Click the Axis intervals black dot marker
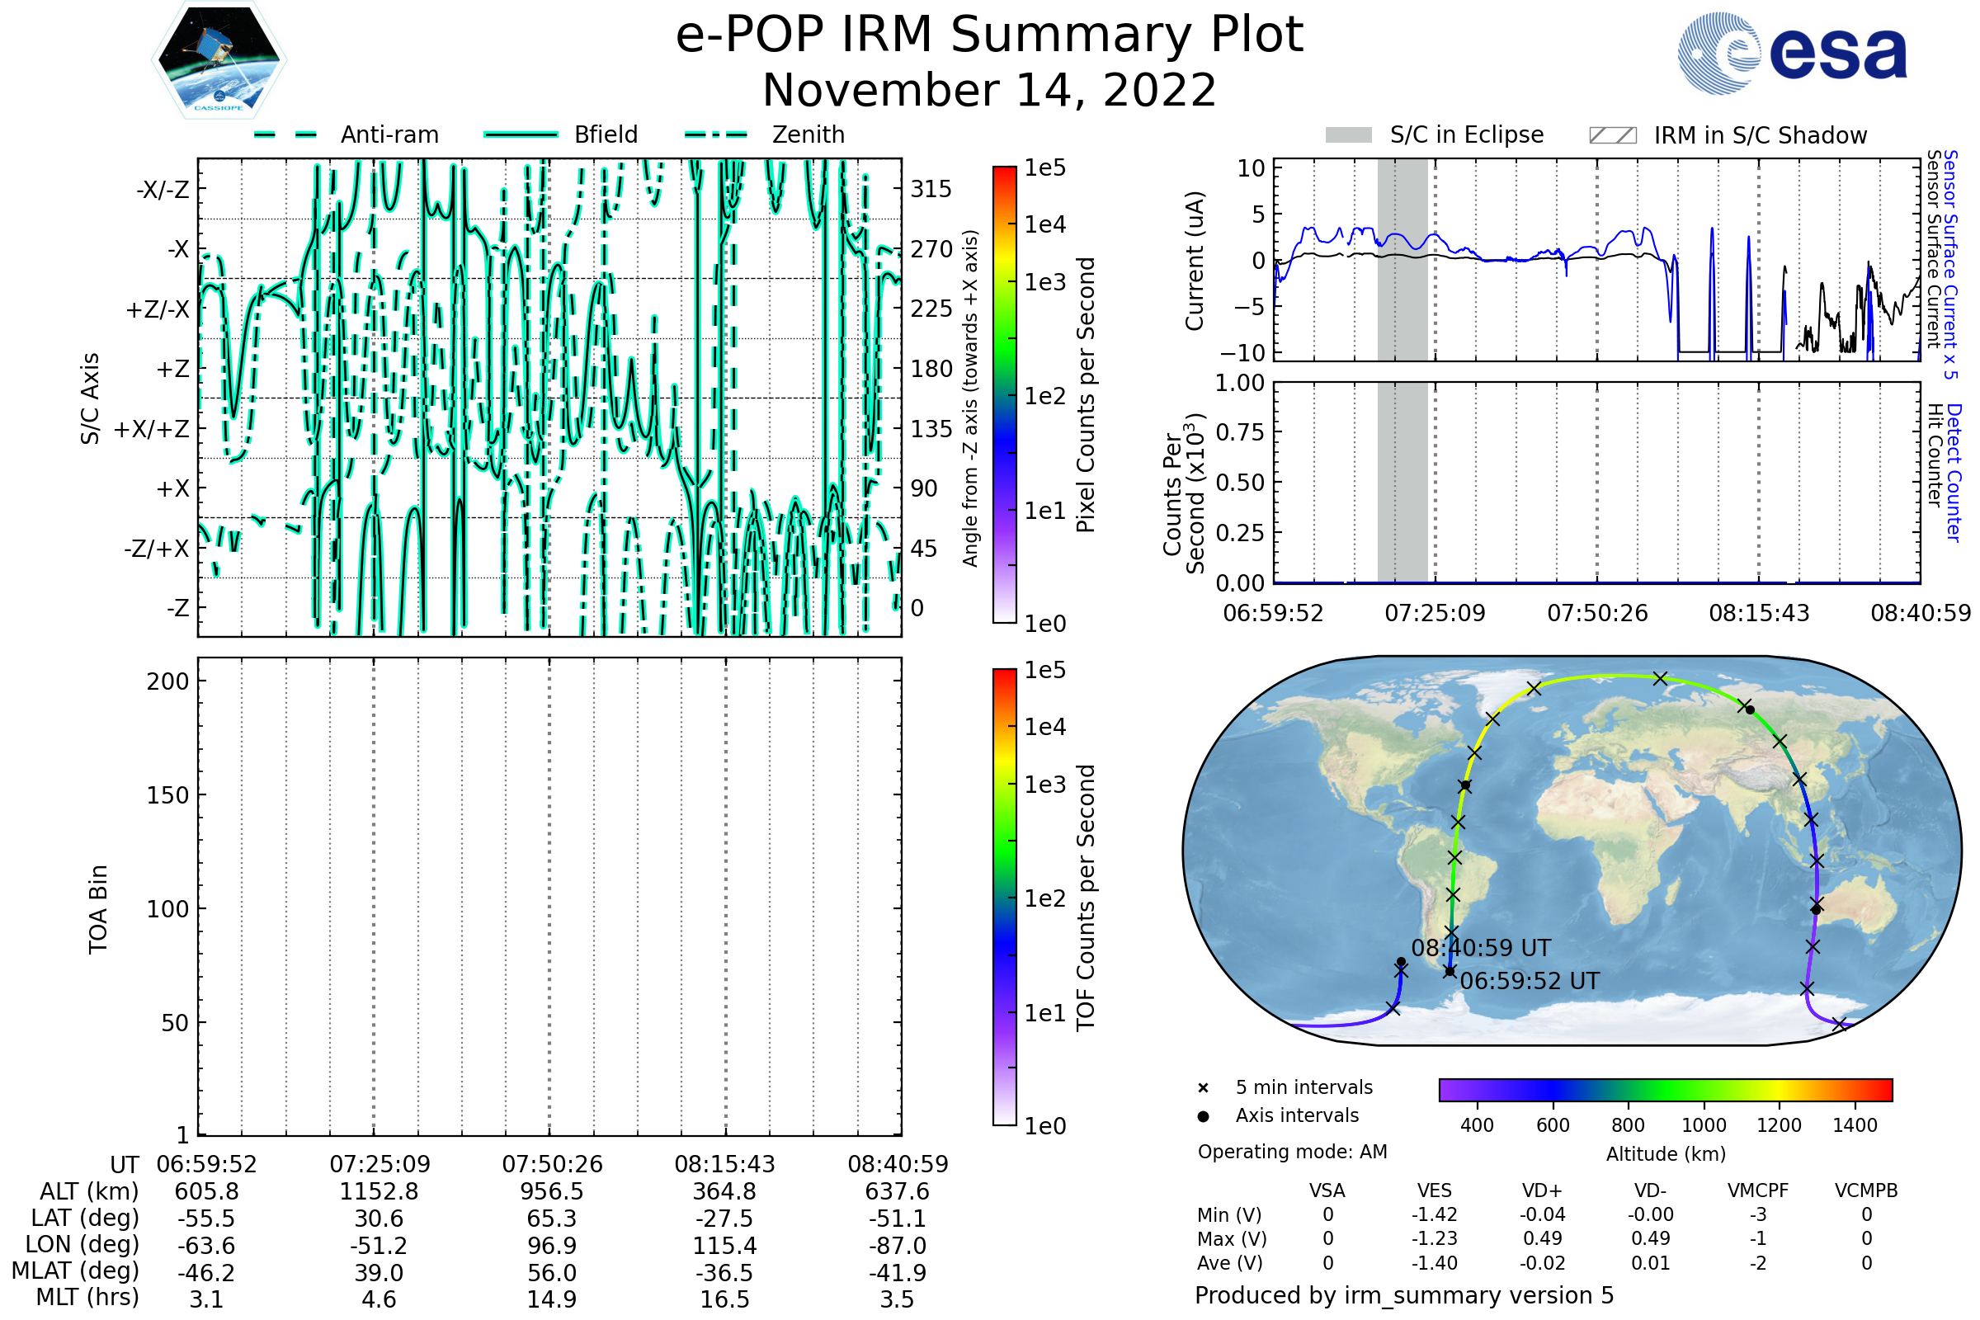This screenshot has height=1320, width=1980. [x=1203, y=1116]
